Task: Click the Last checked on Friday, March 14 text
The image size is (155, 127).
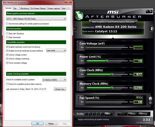Action: [26, 89]
